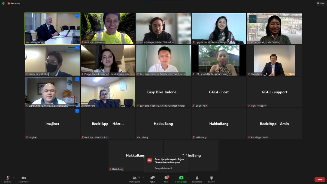Open the Q&A panel
The image size is (327, 184).
pos(153,179)
